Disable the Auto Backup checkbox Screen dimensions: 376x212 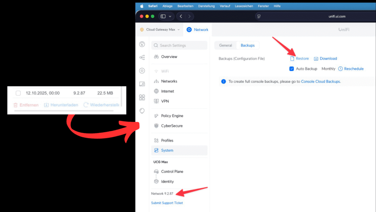292,69
